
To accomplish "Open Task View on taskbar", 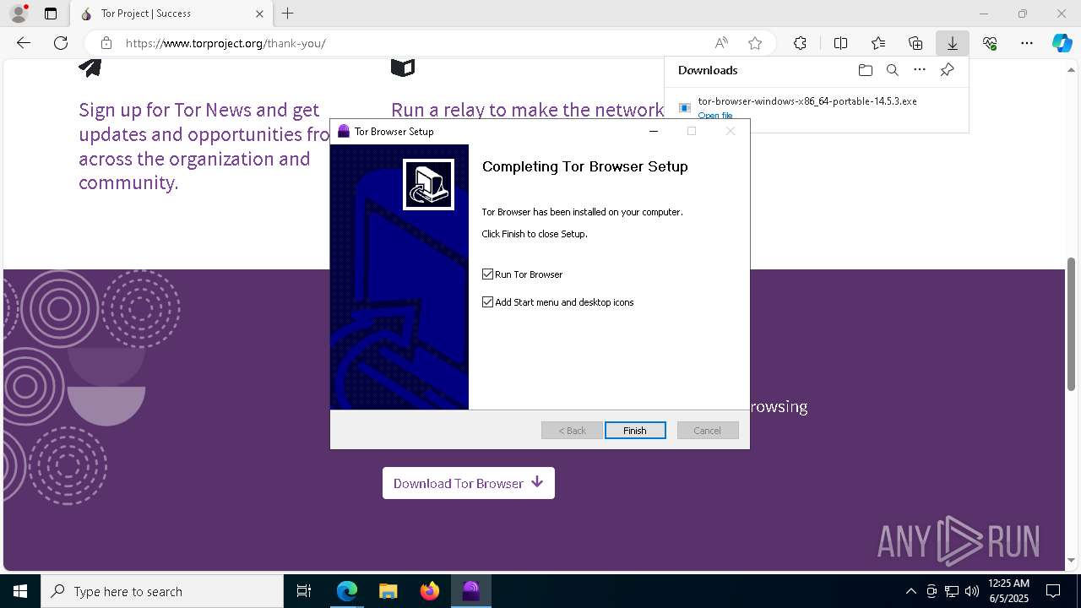I will [x=305, y=591].
